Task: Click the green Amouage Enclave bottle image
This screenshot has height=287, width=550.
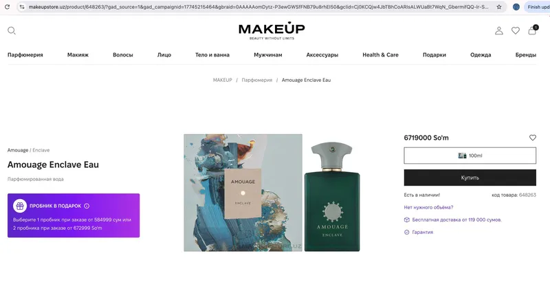Action: pyautogui.click(x=332, y=196)
